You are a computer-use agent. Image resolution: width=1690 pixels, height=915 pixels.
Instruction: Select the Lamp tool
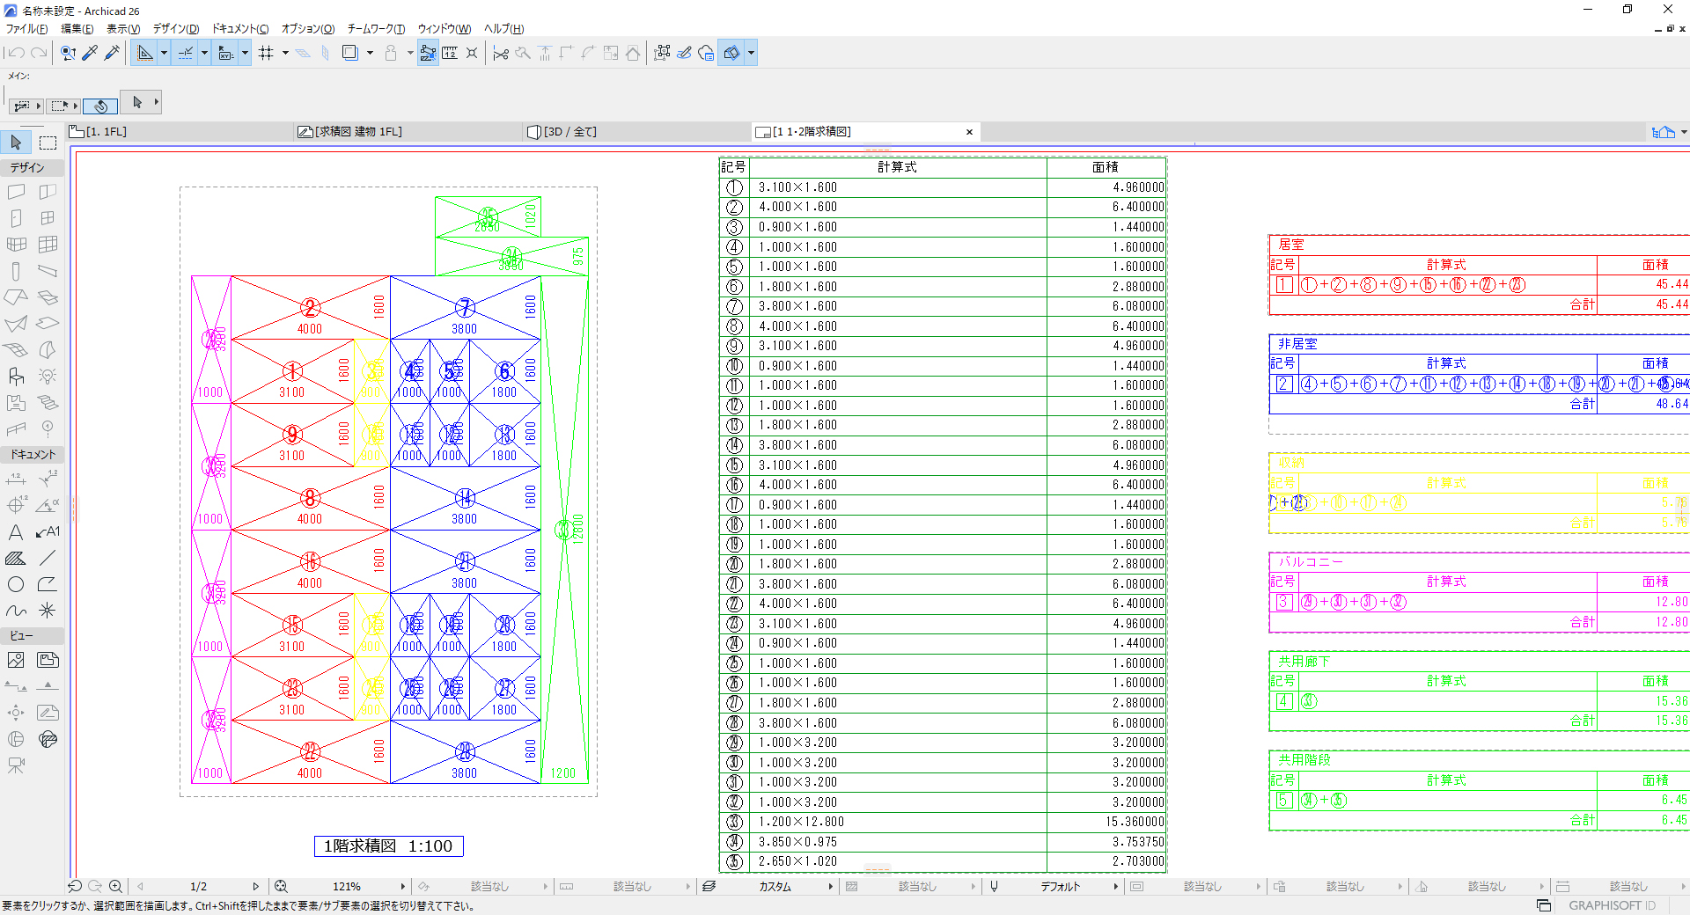(x=48, y=377)
